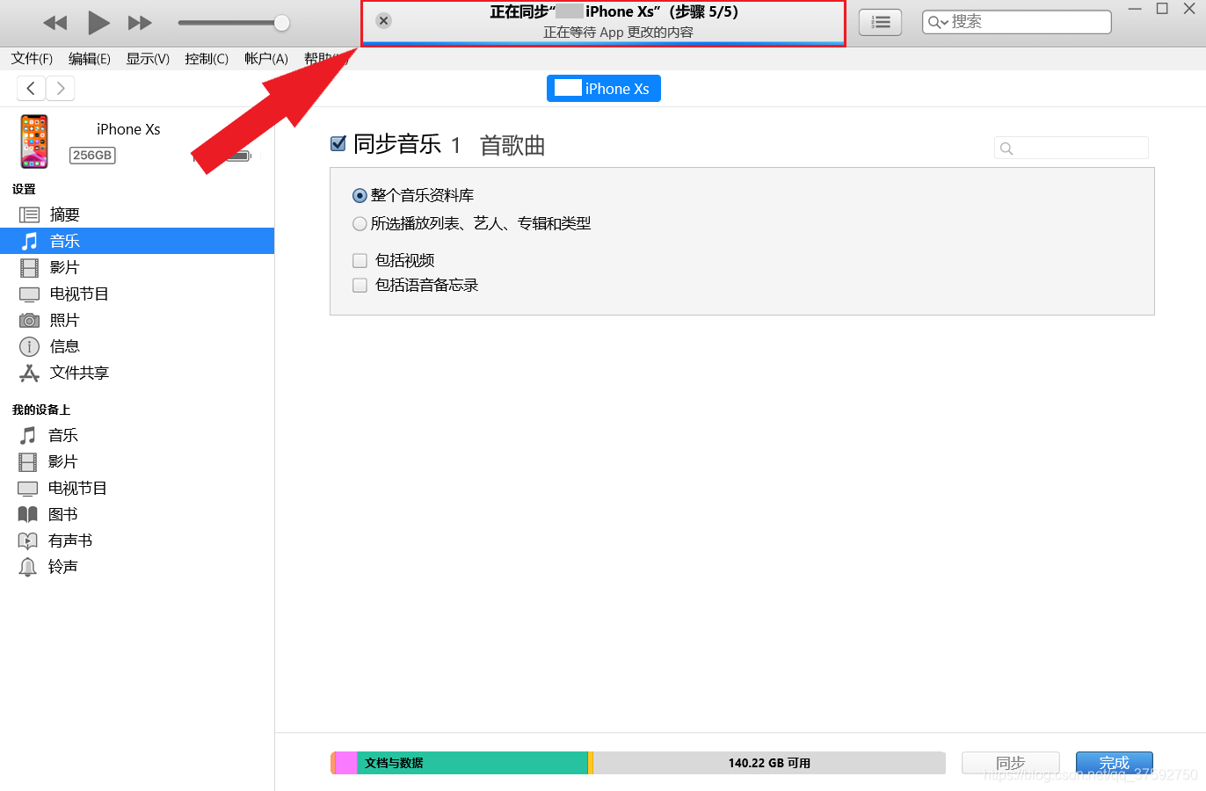1206x791 pixels.
Task: Enable the 包括视频 checkbox
Action: point(360,260)
